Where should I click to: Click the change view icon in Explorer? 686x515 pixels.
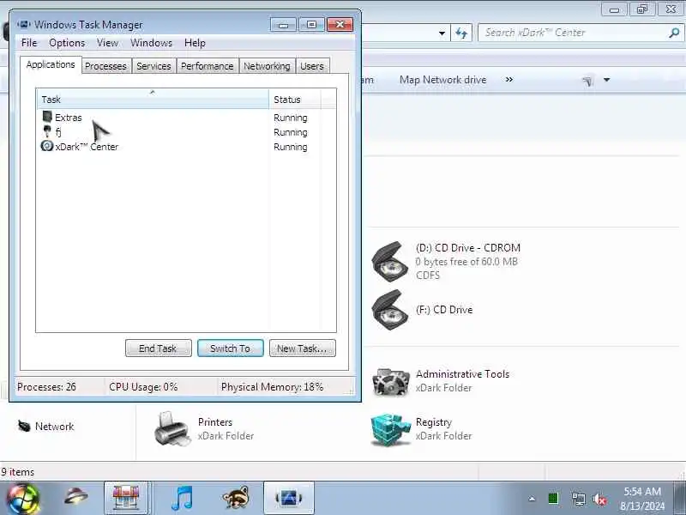587,80
